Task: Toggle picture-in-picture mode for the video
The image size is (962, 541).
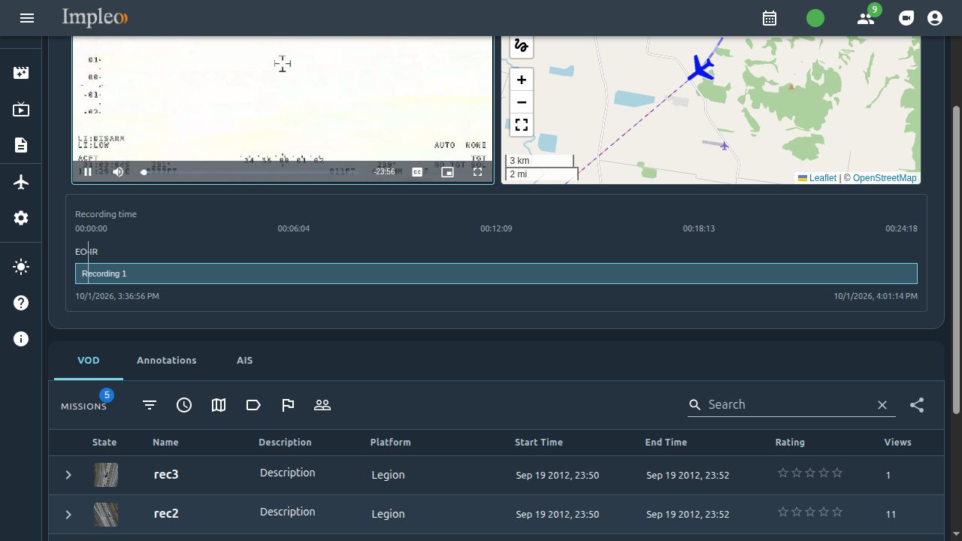Action: click(x=447, y=172)
